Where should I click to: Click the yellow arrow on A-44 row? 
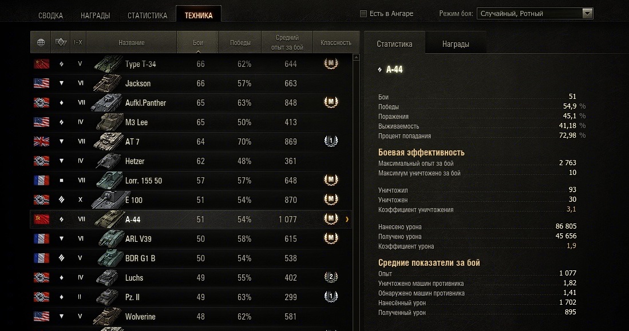click(x=347, y=220)
